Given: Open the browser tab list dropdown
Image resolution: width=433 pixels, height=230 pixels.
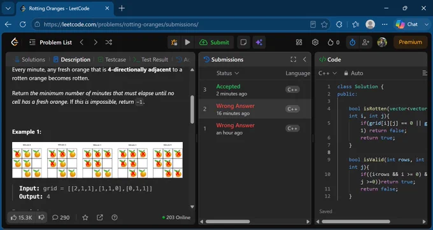Looking at the screenshot, I should tap(8, 8).
